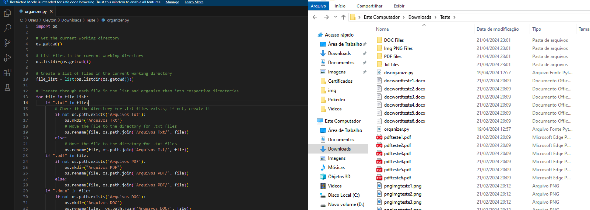Open the Search view in activity bar

click(x=7, y=28)
